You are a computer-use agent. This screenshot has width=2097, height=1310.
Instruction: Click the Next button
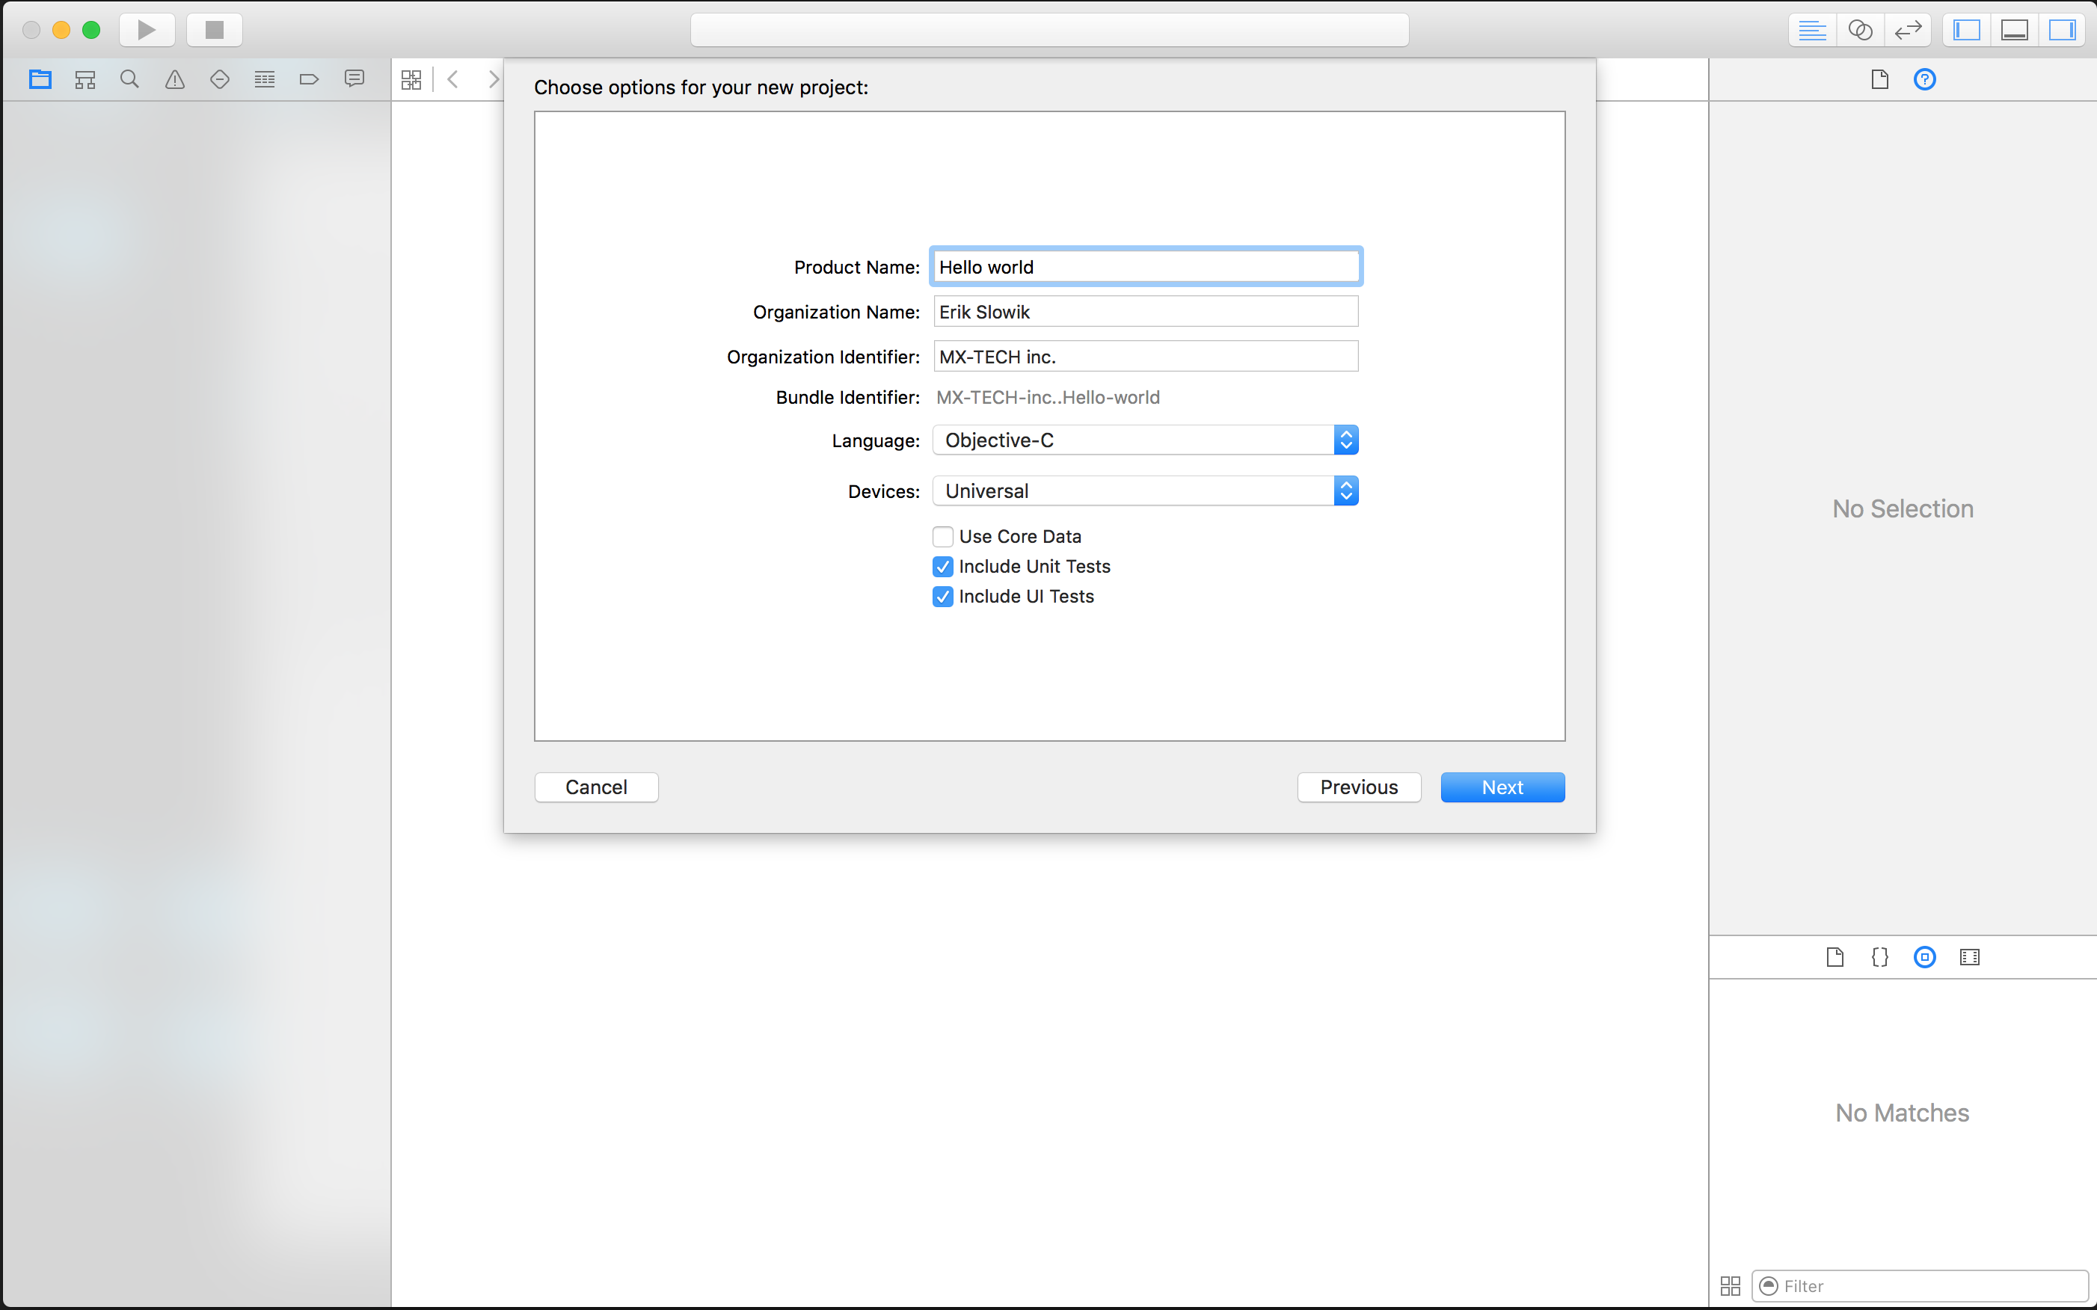1502,787
